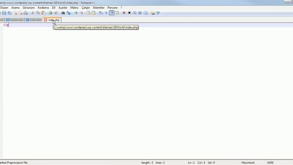
Task: Click the 'length : 3' status bar text
Action: [147, 163]
